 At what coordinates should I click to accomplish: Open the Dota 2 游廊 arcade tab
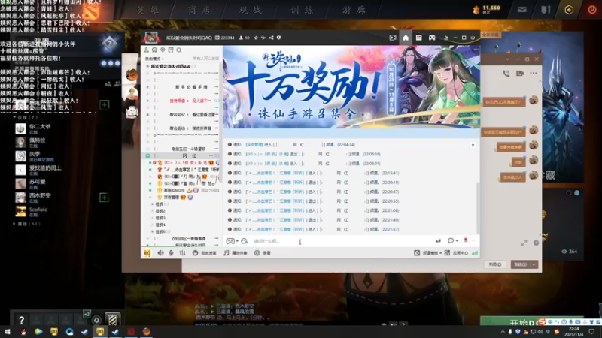pyautogui.click(x=354, y=10)
